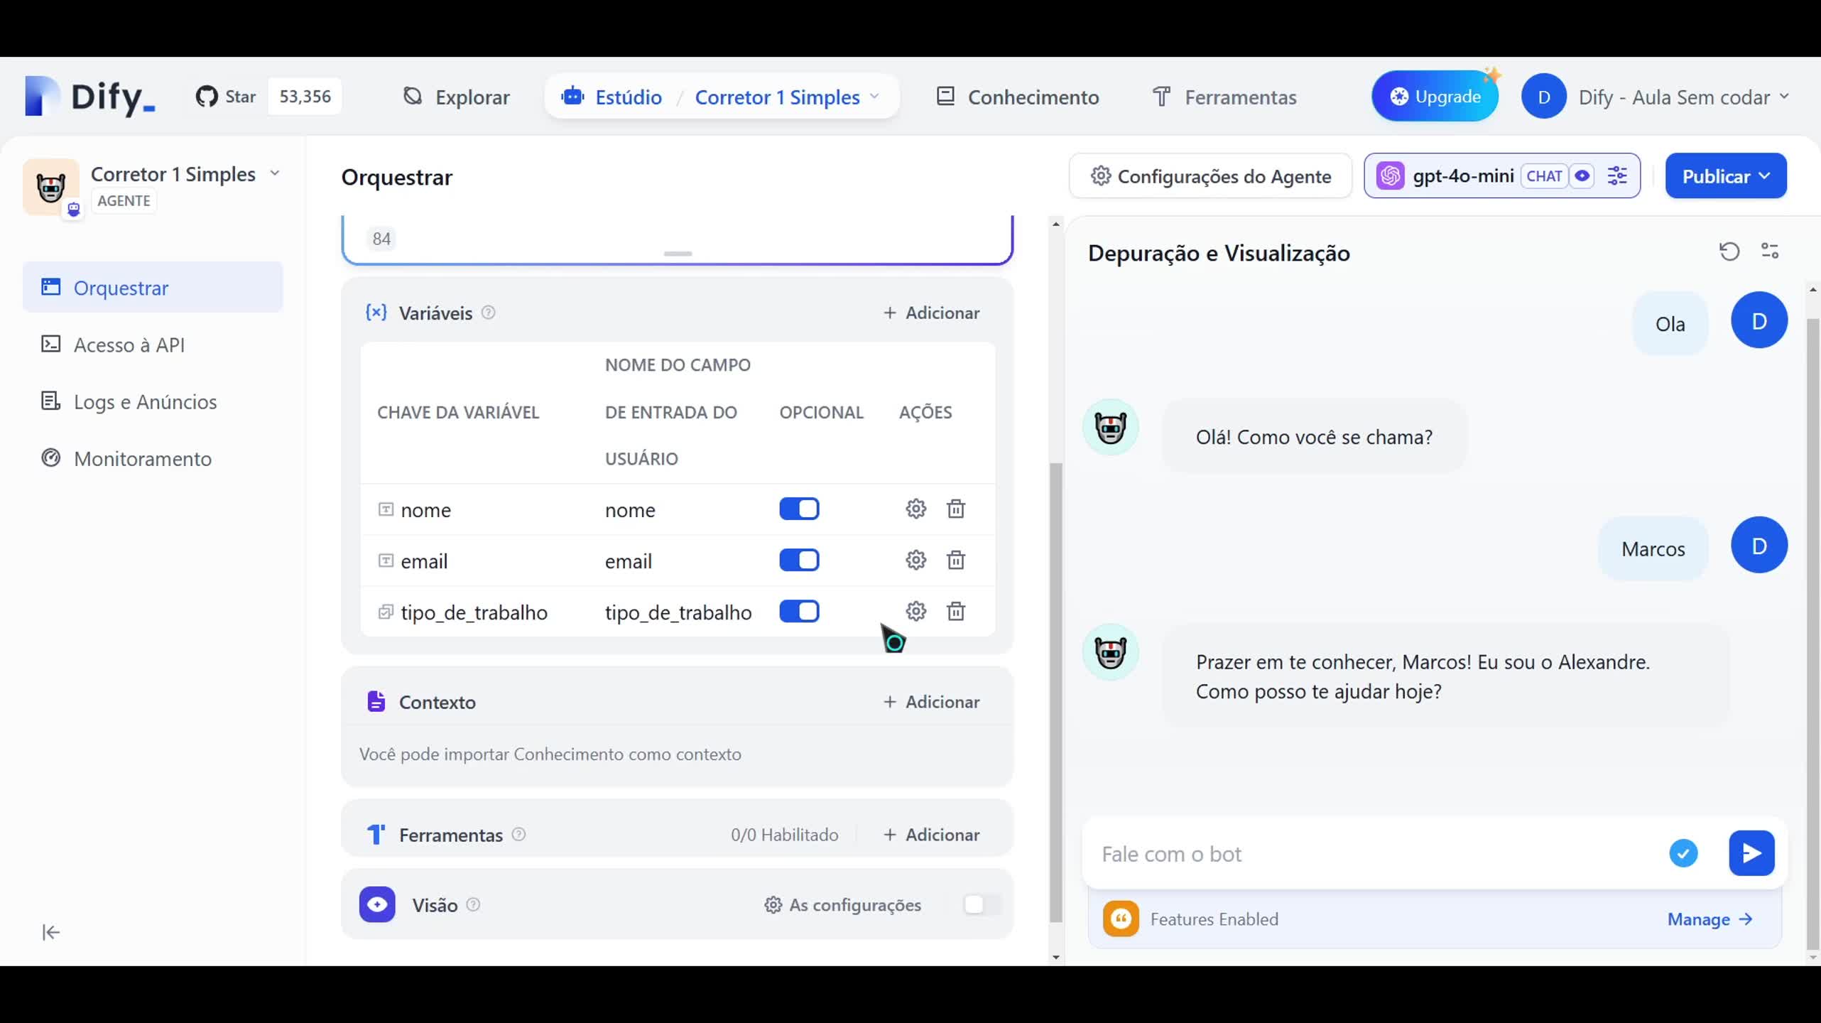Open the Corretor 1 Simples breadcrumb dropdown
The height and width of the screenshot is (1023, 1821).
click(x=787, y=97)
